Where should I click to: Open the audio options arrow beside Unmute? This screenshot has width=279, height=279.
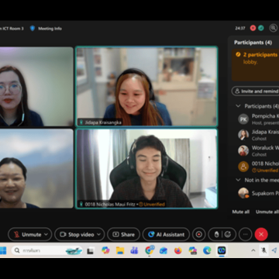(46, 234)
